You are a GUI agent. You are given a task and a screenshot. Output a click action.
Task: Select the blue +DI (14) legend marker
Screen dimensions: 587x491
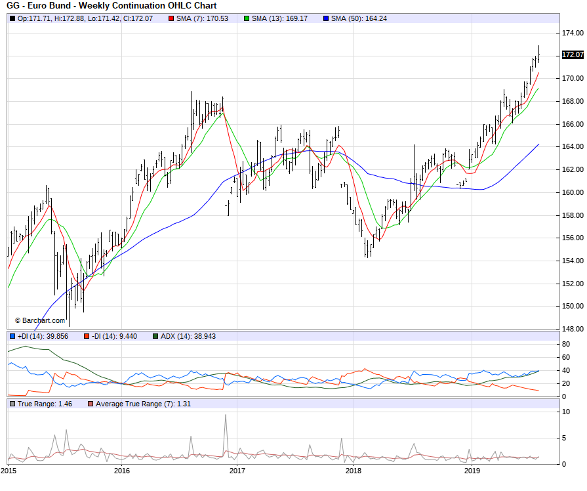[x=12, y=337]
